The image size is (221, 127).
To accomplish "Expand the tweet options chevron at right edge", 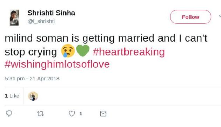I will tap(220, 16).
